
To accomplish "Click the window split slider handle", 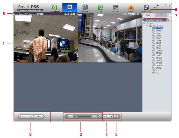I will coord(76,117).
